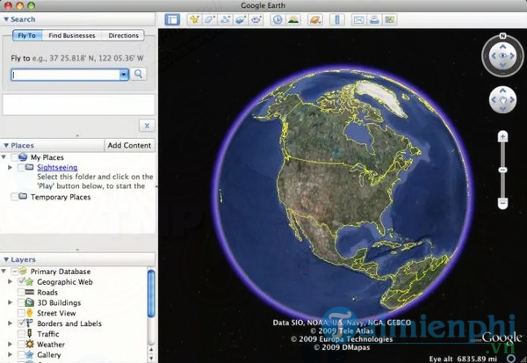Open the planet switcher (Saturn icon)

tap(315, 19)
